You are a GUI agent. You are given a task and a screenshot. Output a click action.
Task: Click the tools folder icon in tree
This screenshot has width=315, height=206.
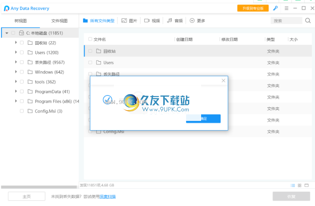pyautogui.click(x=30, y=82)
